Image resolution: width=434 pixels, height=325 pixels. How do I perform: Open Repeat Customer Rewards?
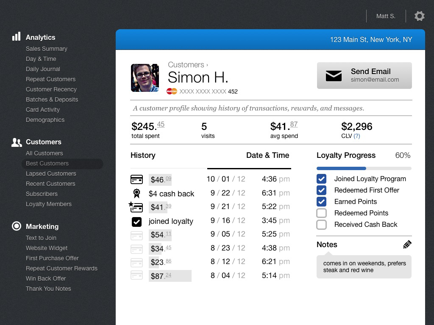coord(61,268)
